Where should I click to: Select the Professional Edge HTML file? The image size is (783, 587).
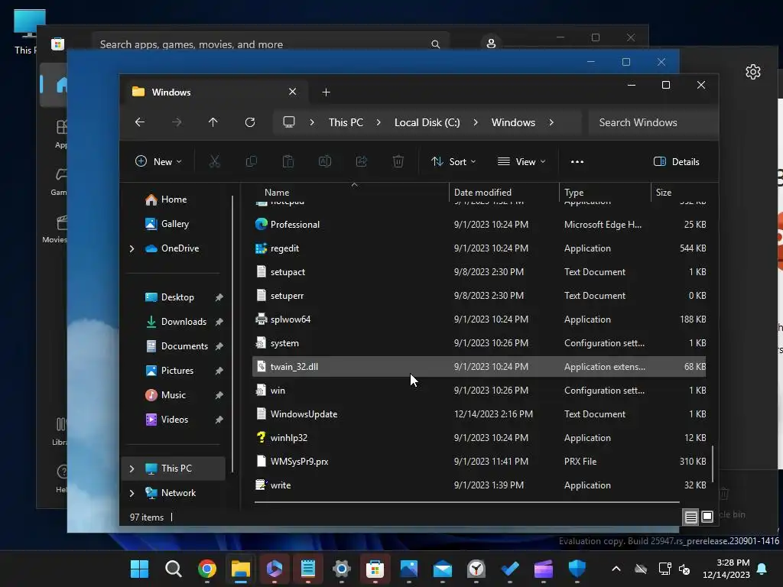click(479, 224)
